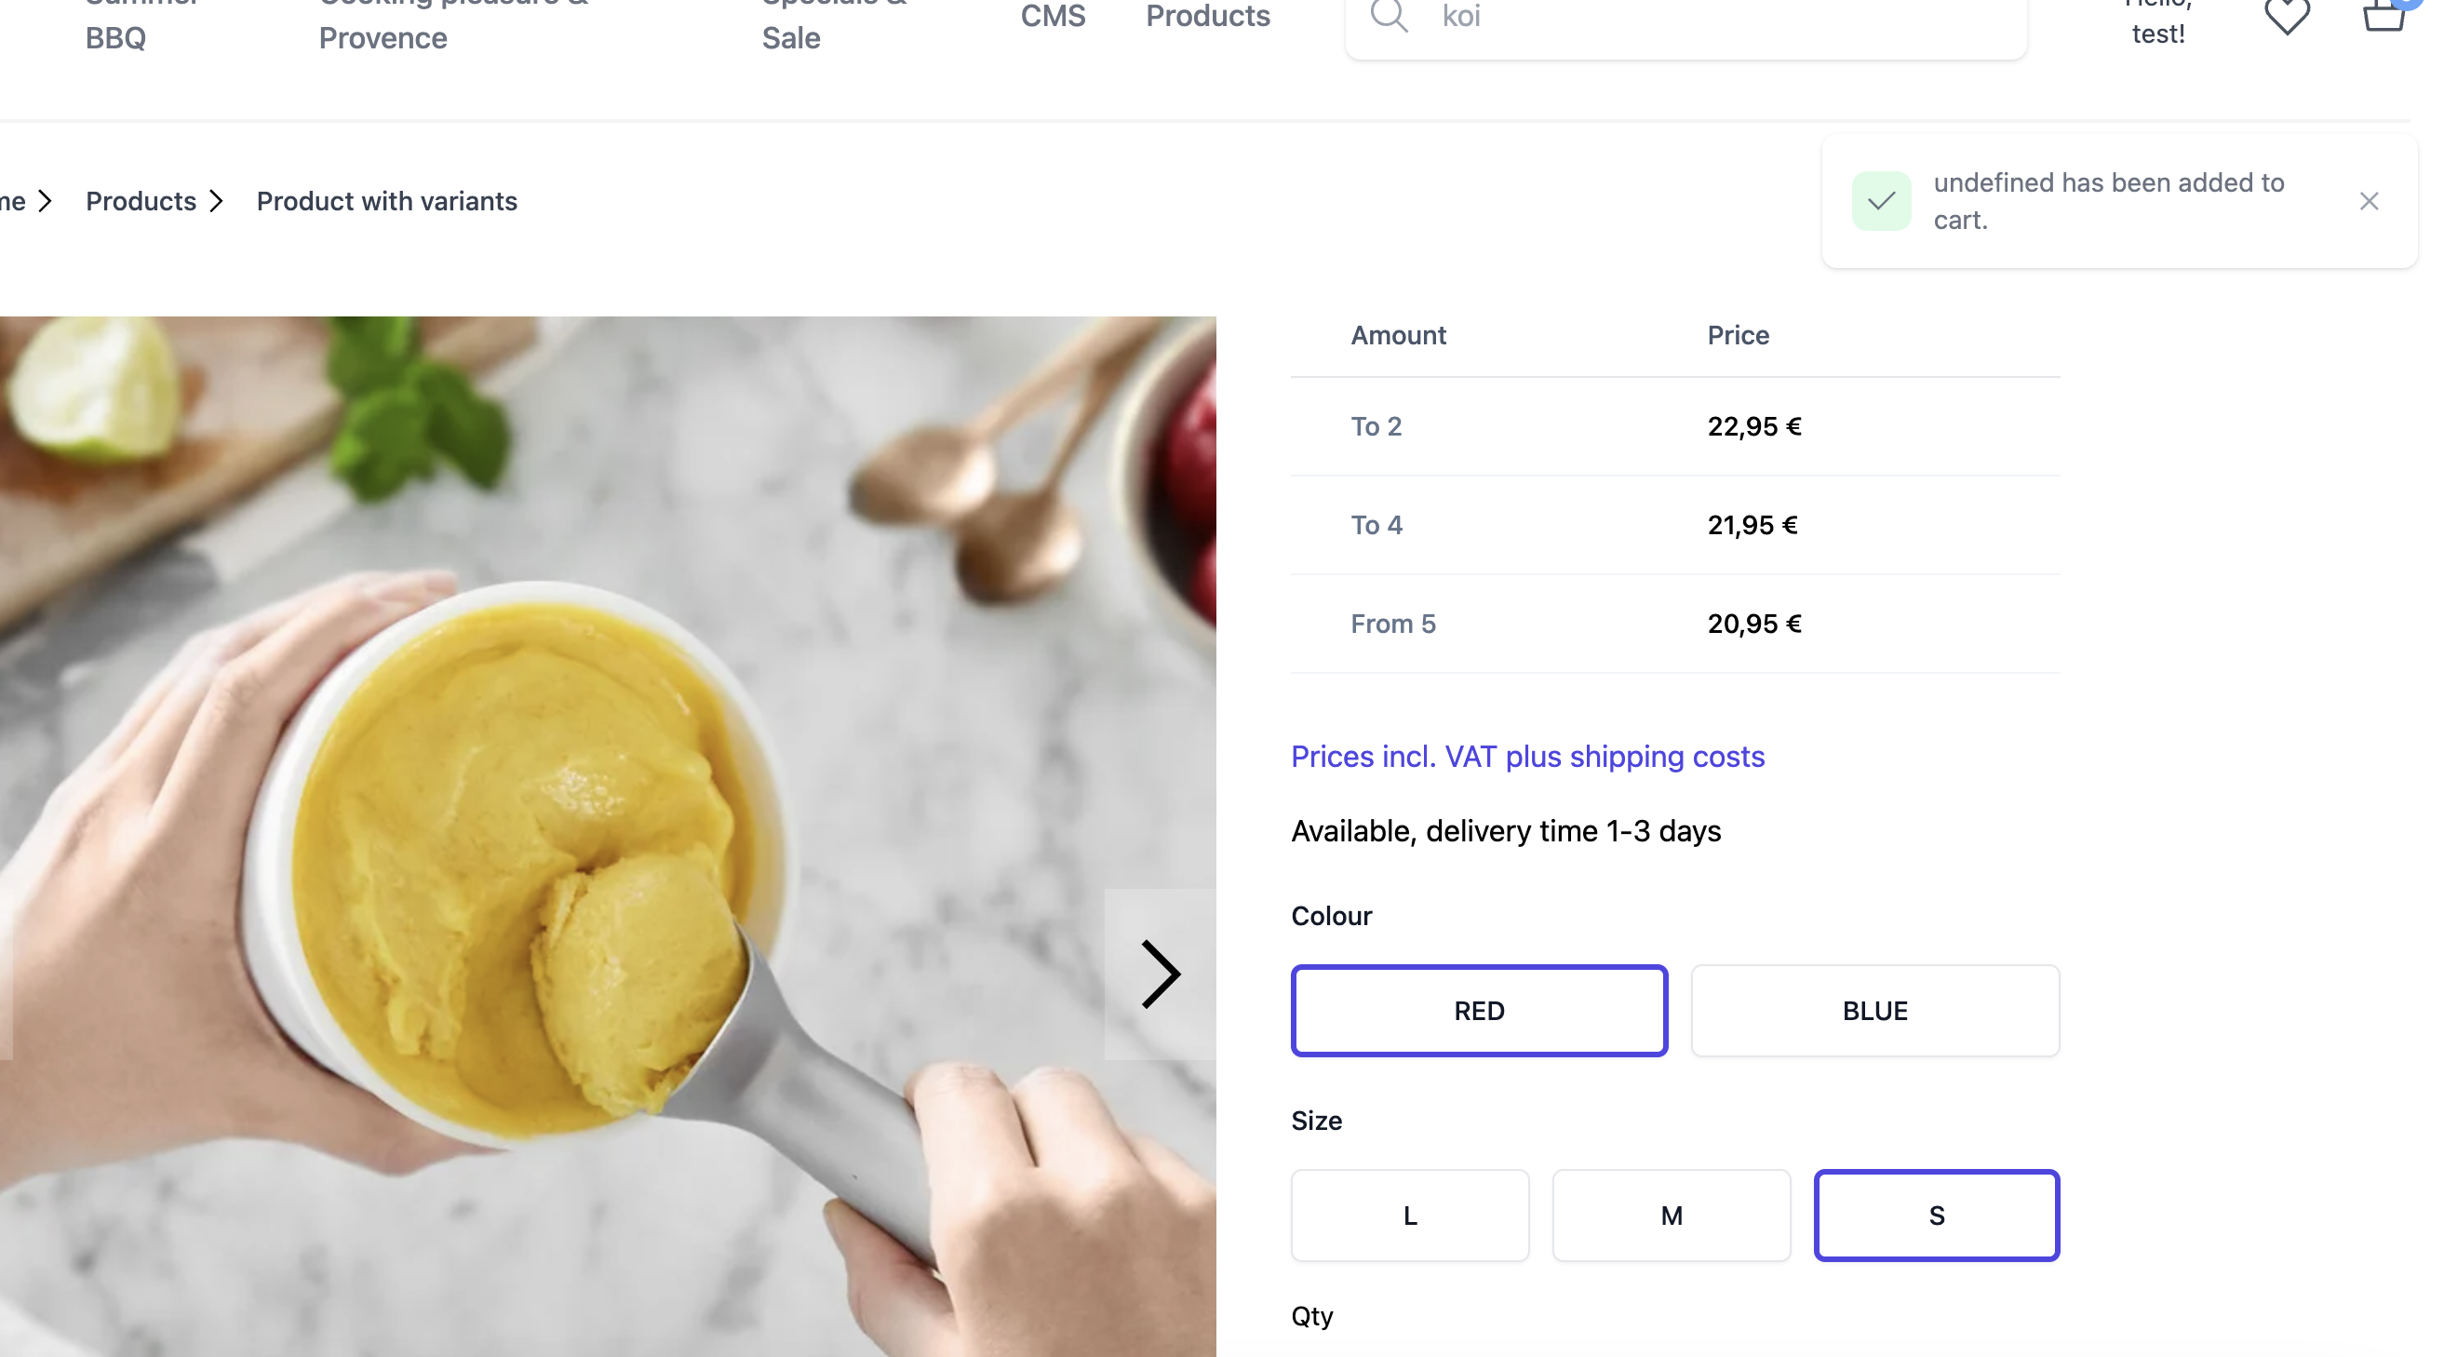Dismiss the added-to-cart notification
The width and height of the screenshot is (2444, 1357).
pyautogui.click(x=2369, y=200)
